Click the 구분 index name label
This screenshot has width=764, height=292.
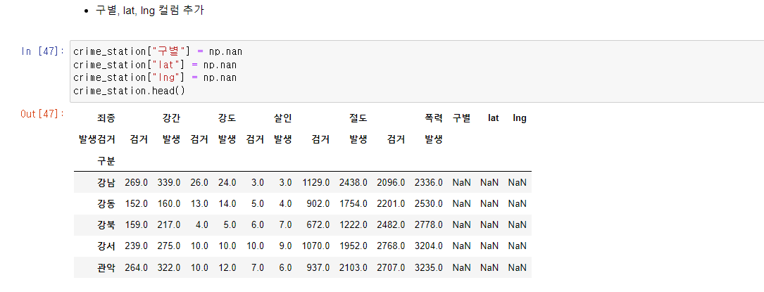click(106, 160)
